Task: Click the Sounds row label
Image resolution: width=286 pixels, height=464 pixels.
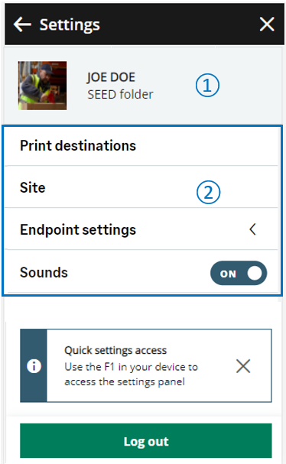Action: point(44,272)
